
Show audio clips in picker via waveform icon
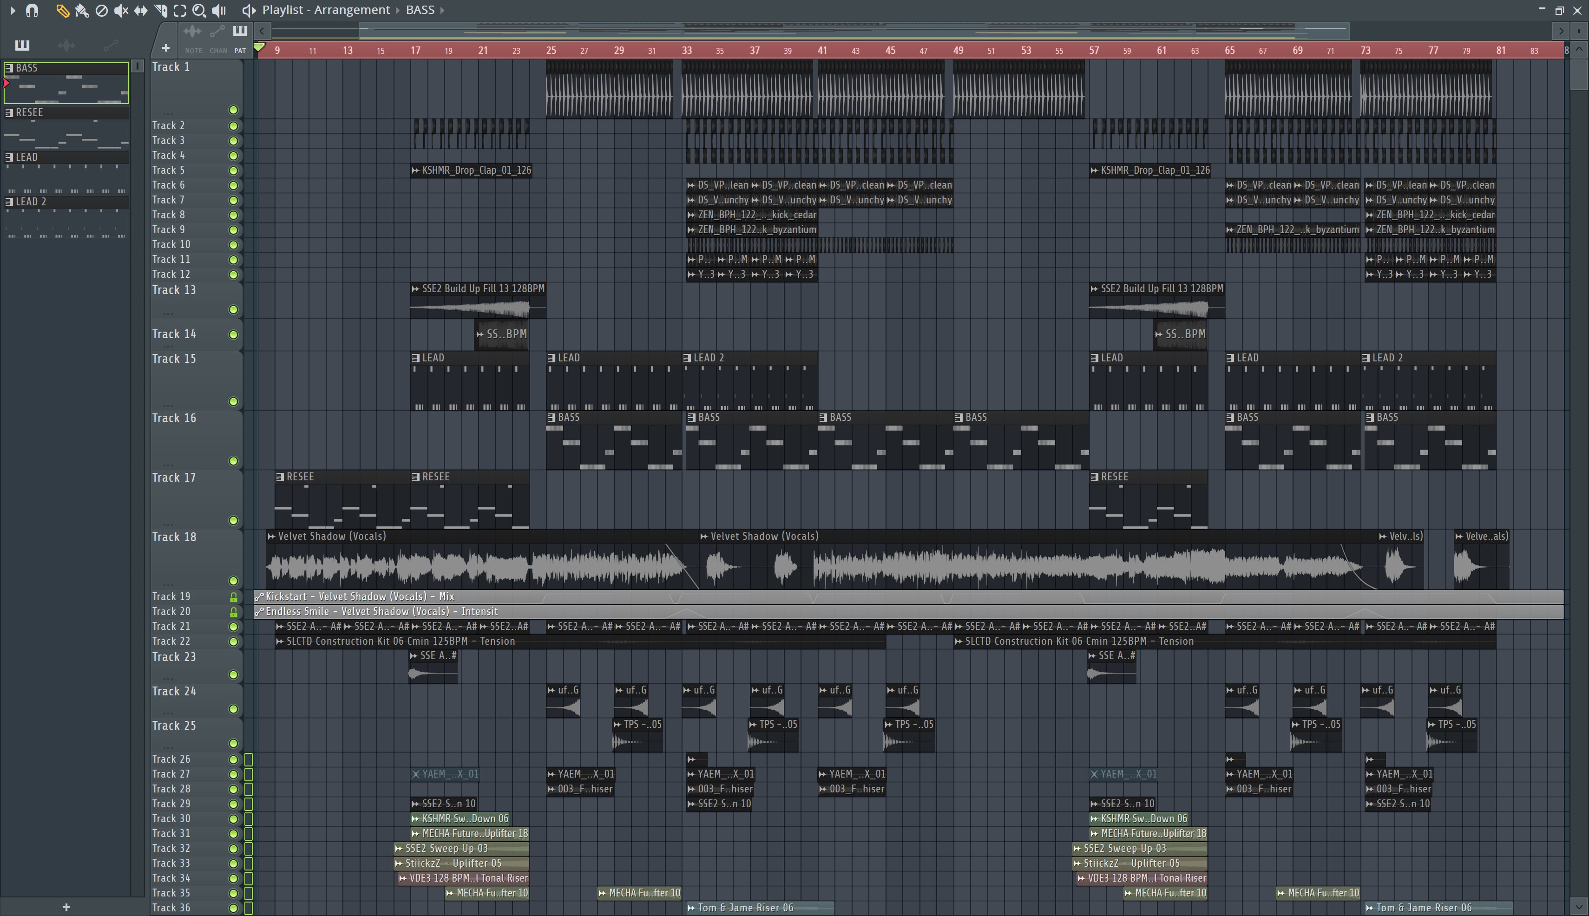point(66,45)
